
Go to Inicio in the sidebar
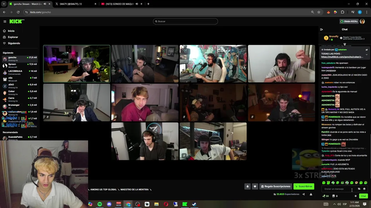11,31
